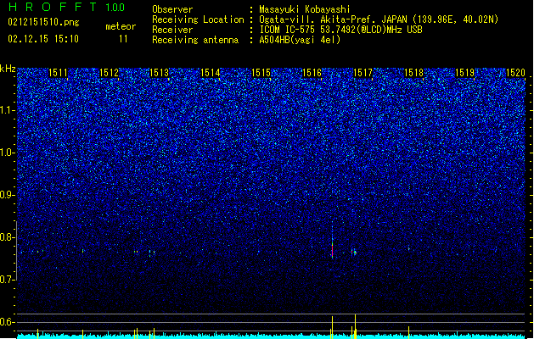Viewport: 534px width, 339px height.
Task: Click the meteor label
Action: (x=121, y=26)
